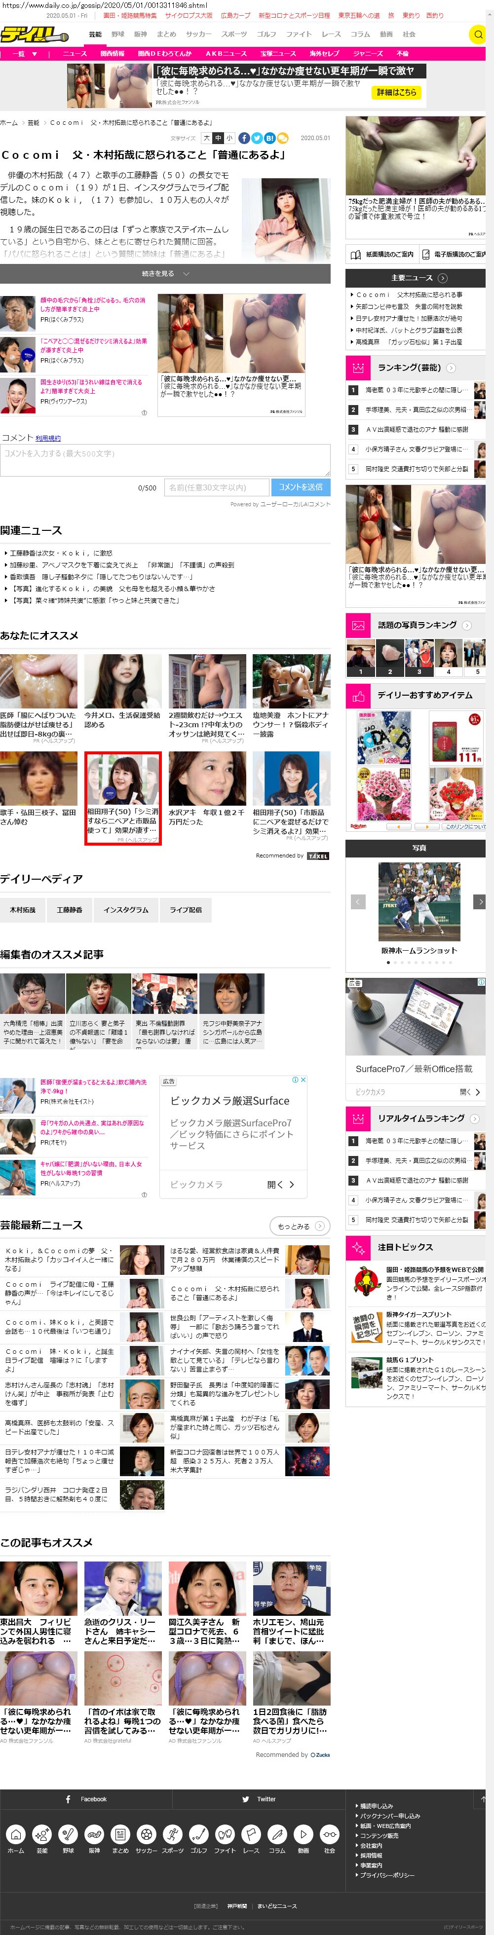Screen dimensions: 494x1935
Task: Set text size to small (小)
Action: 229,138
